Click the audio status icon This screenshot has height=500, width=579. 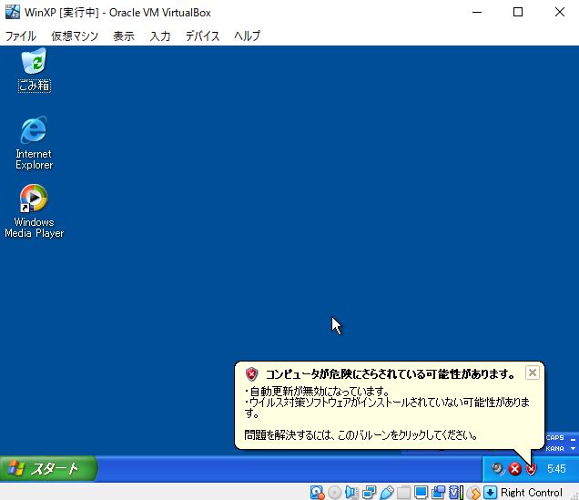(351, 493)
